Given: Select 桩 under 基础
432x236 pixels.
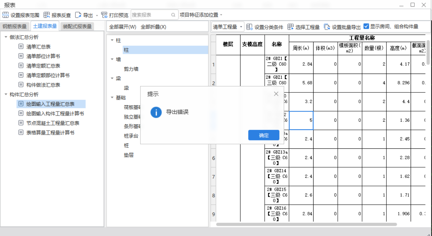Looking at the screenshot, I should tap(126, 145).
